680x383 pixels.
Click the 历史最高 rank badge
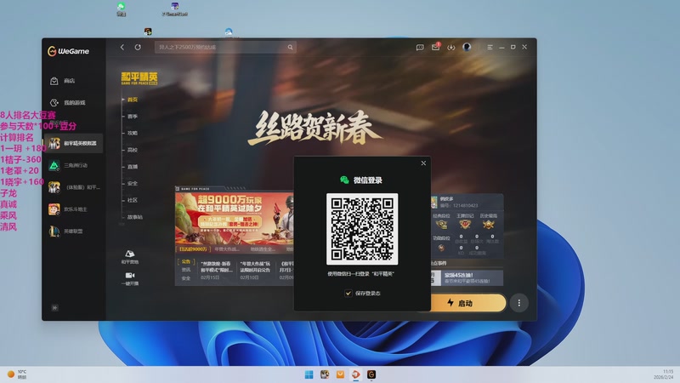click(x=488, y=224)
